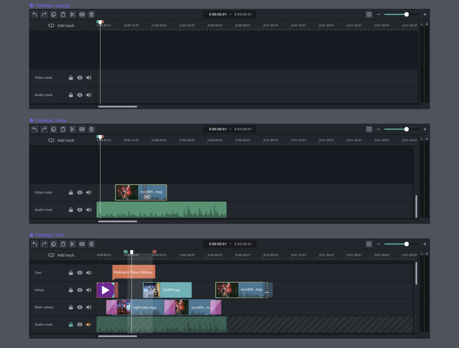The height and width of the screenshot is (348, 459).
Task: Click Add track in the Empty timeline
Action: tap(61, 26)
